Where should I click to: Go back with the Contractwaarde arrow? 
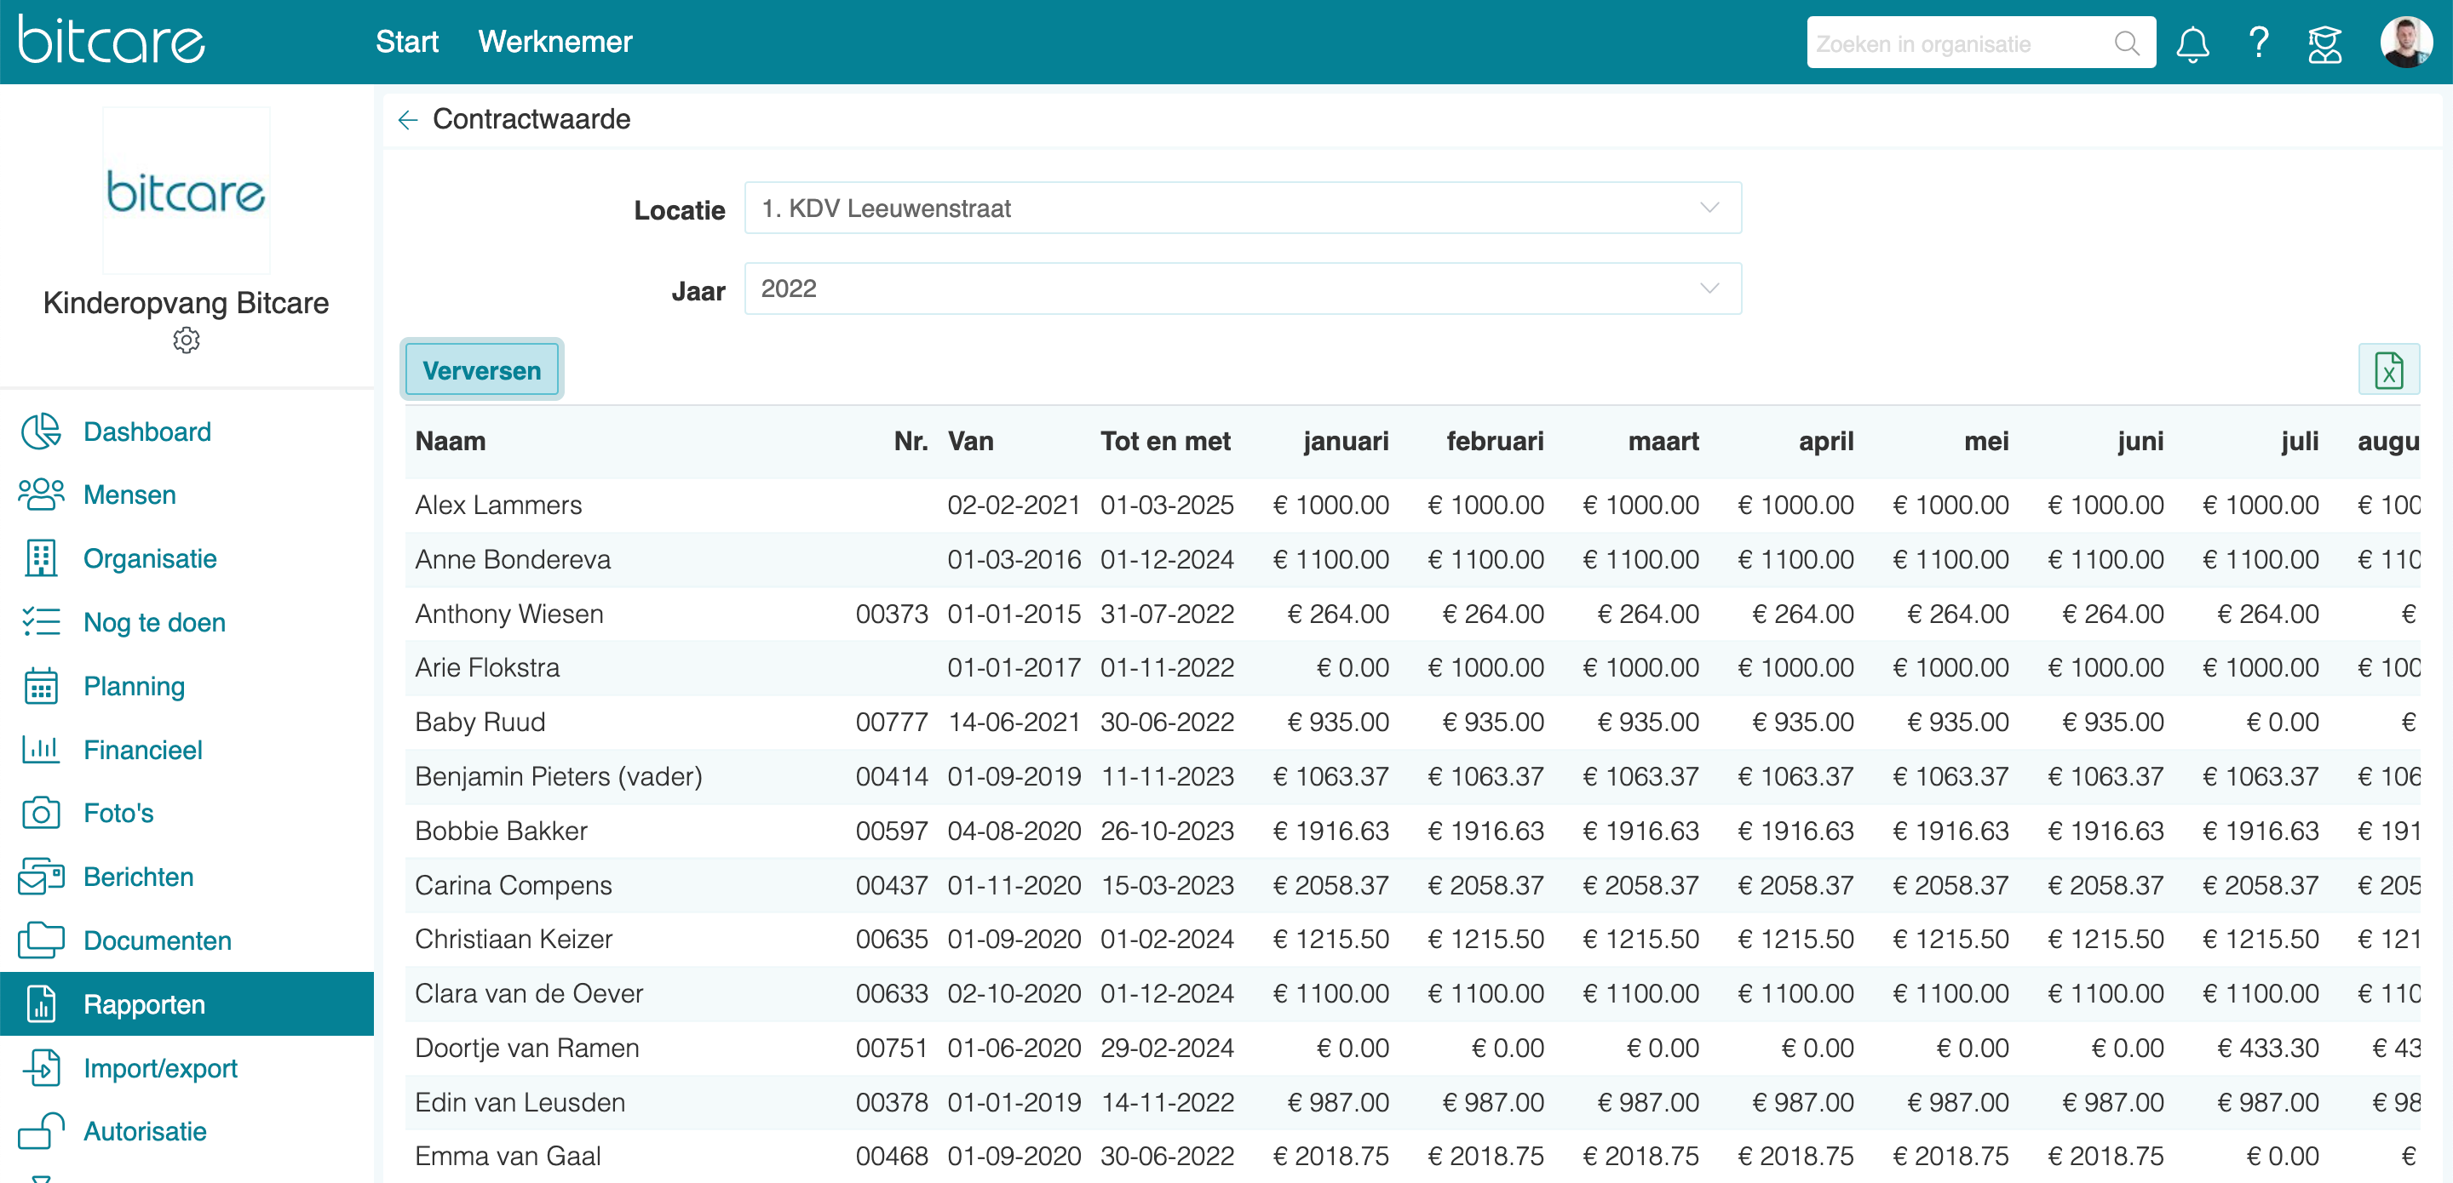pyautogui.click(x=408, y=120)
